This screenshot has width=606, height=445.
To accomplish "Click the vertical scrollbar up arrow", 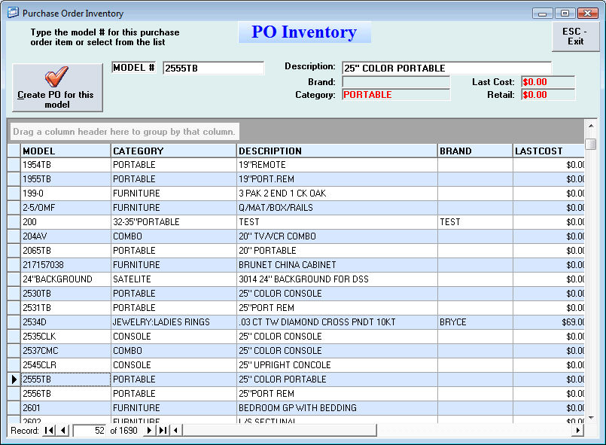I will [590, 126].
